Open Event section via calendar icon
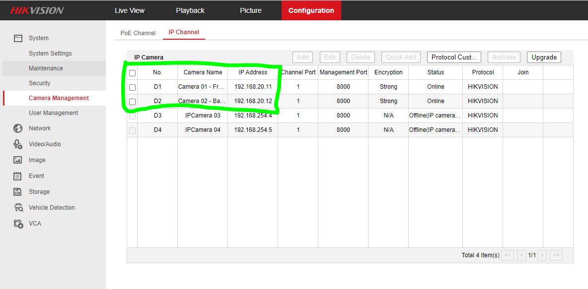 tap(18, 176)
